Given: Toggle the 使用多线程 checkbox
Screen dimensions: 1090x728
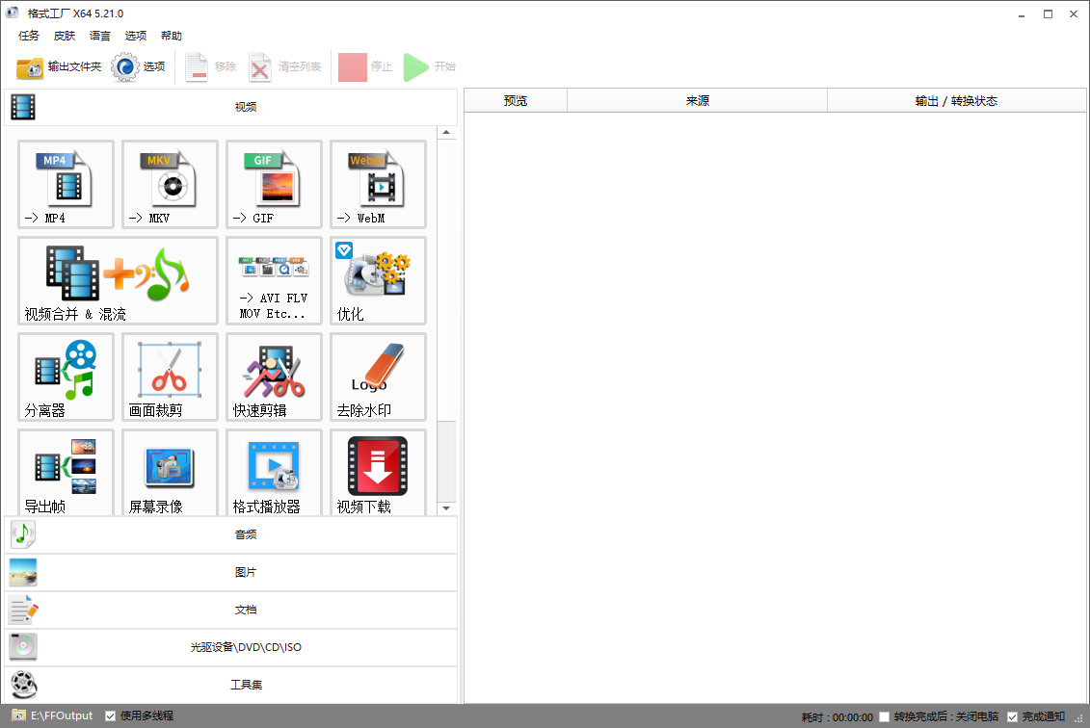Looking at the screenshot, I should click(111, 716).
